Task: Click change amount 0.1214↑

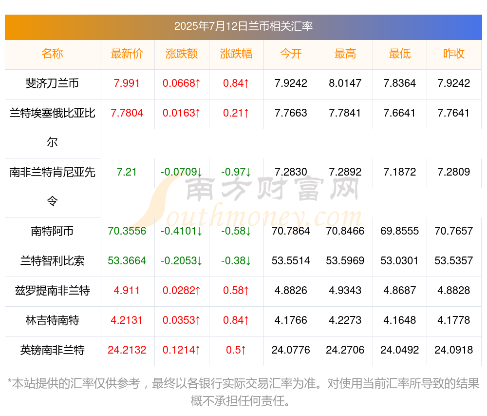Action: tap(181, 350)
